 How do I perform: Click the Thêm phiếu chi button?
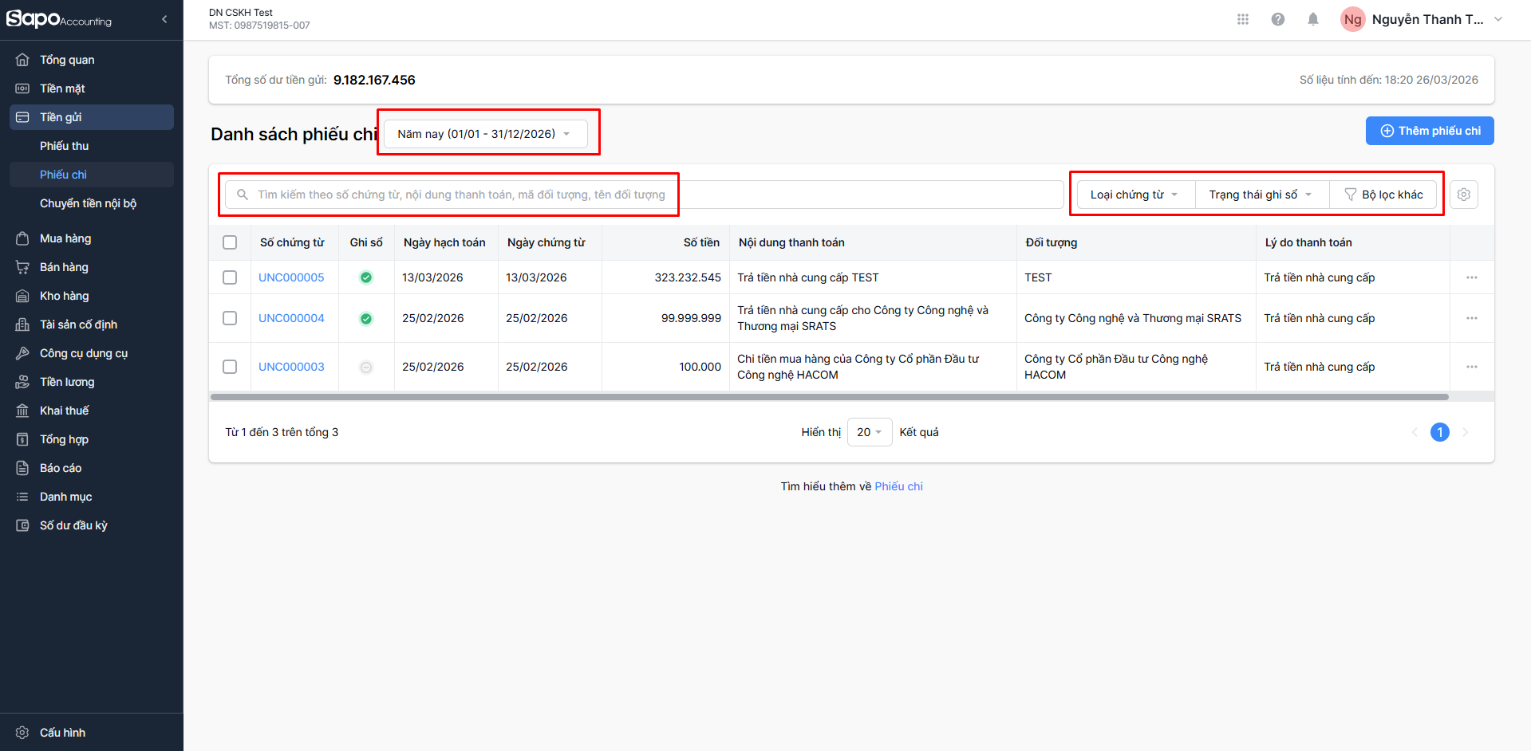(1429, 131)
